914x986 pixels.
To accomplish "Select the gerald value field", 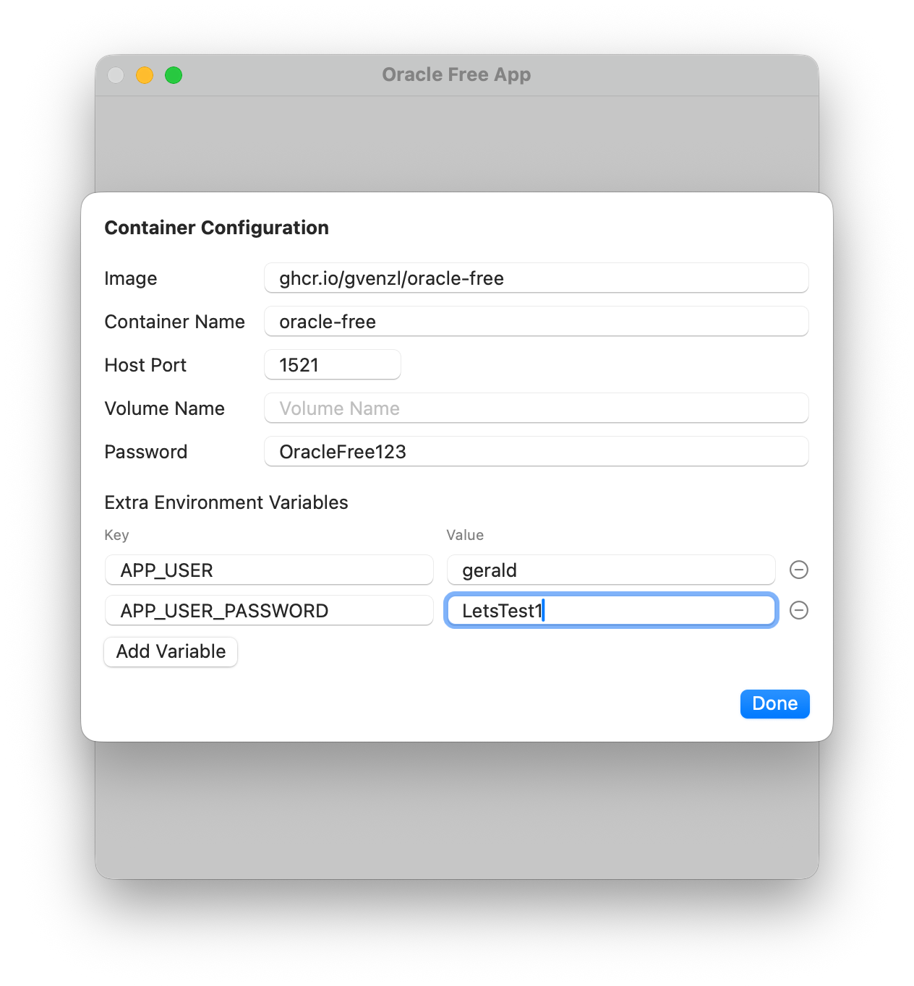I will point(611,570).
